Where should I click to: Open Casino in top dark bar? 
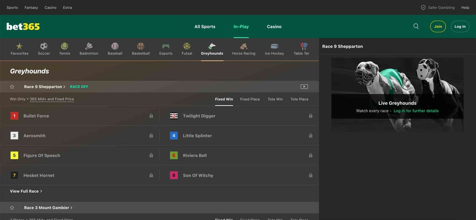tap(50, 8)
